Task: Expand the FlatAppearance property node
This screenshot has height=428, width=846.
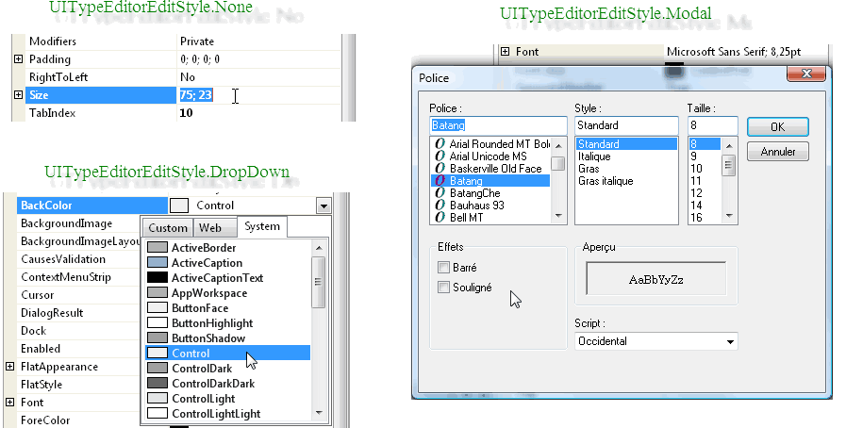Action: coord(9,367)
